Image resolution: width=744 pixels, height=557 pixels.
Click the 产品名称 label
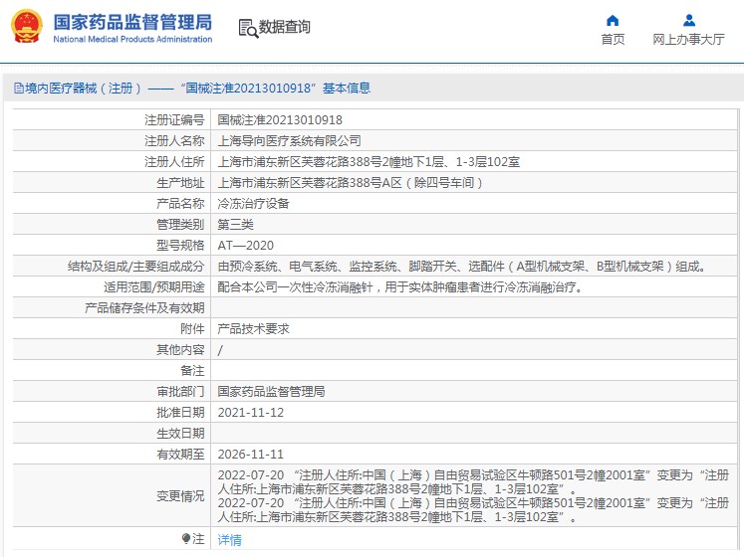coord(180,203)
